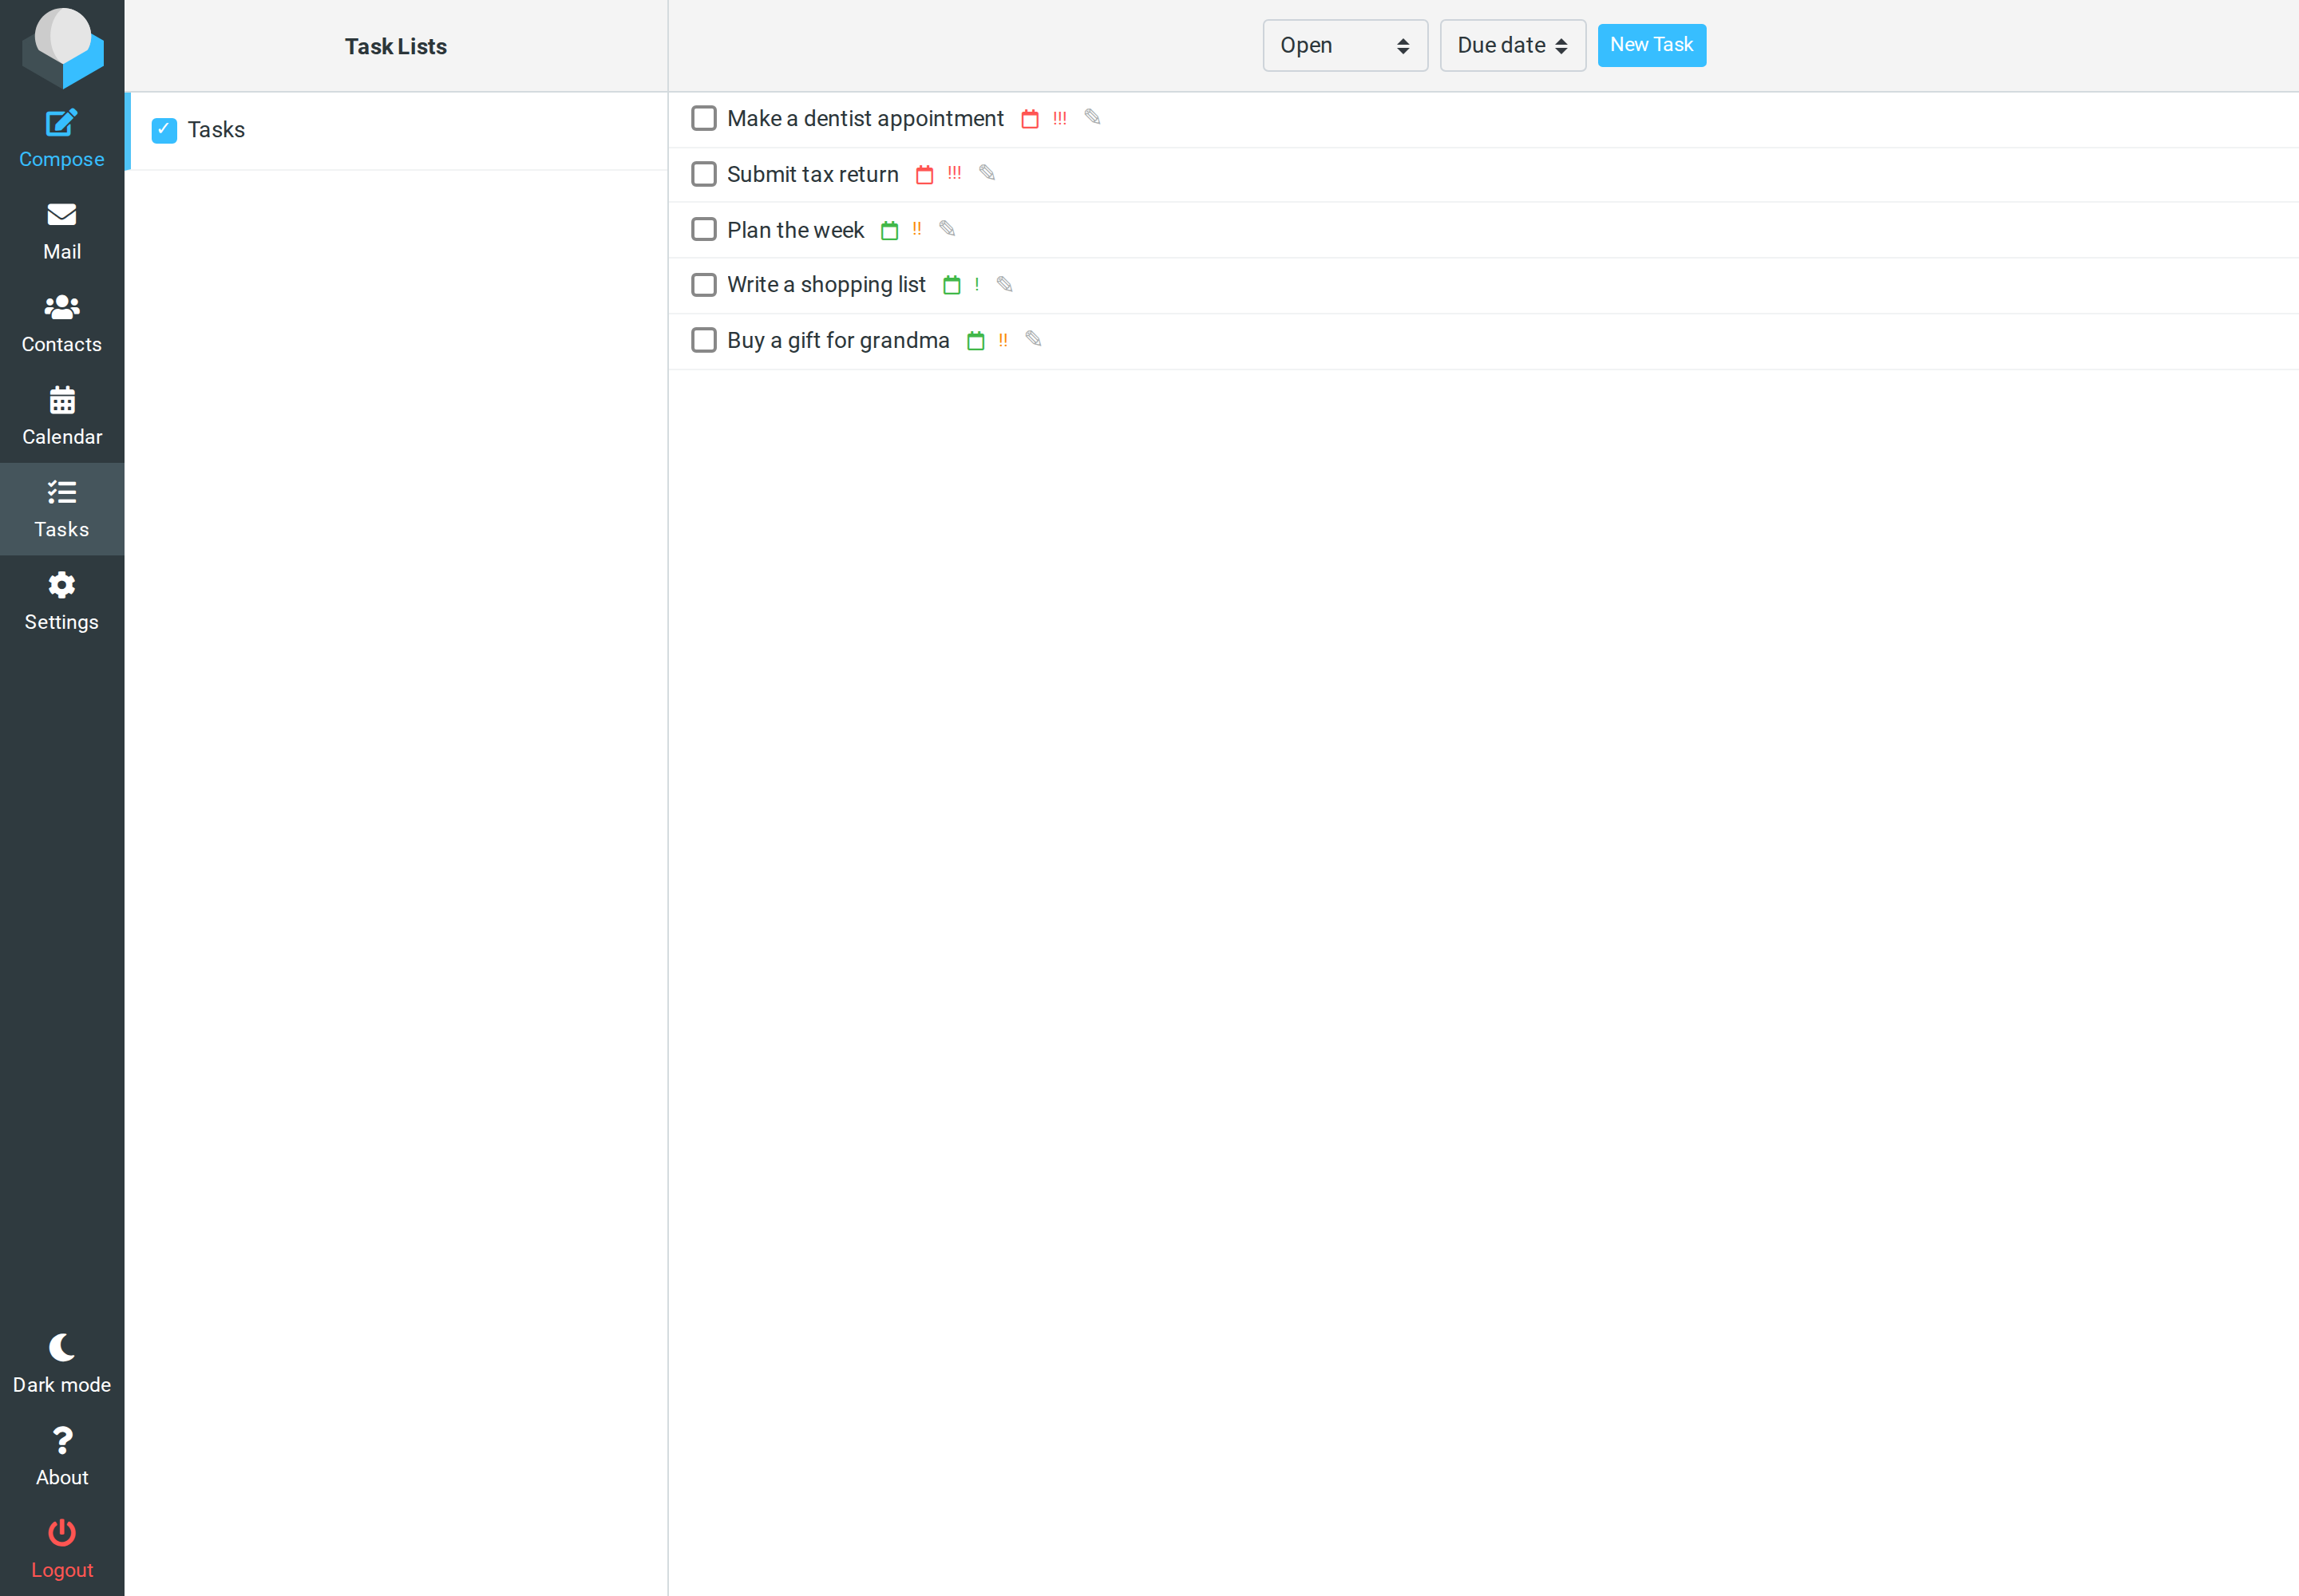
Task: Select the Tasks list label
Action: tap(216, 130)
